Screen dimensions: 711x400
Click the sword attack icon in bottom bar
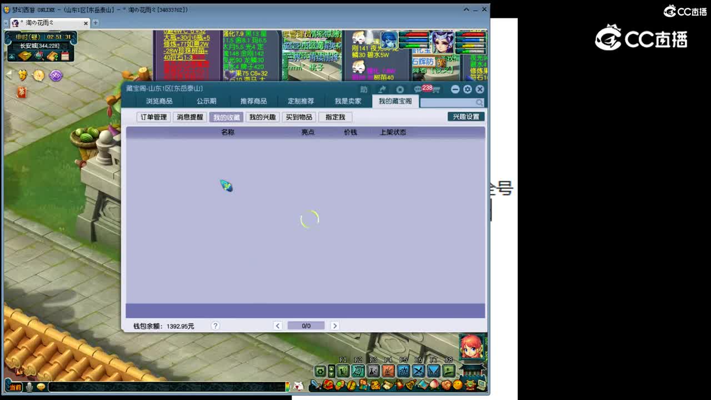coord(316,384)
